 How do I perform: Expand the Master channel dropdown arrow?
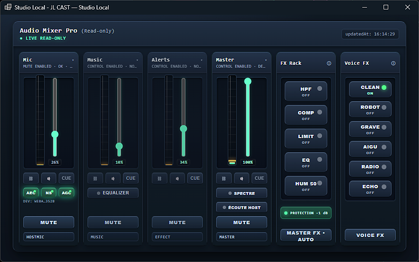tap(266, 60)
